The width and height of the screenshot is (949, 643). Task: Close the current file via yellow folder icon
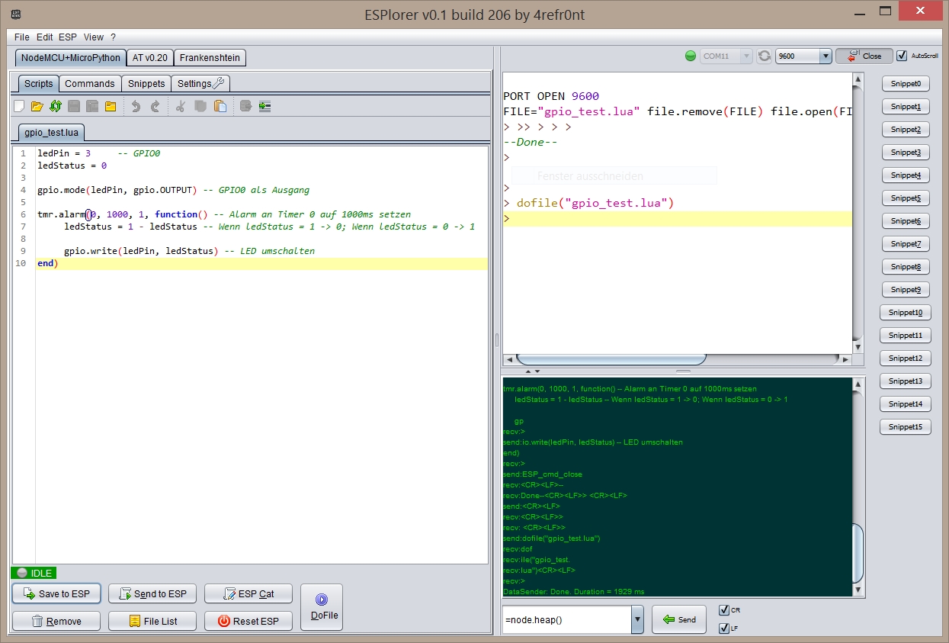tap(111, 106)
